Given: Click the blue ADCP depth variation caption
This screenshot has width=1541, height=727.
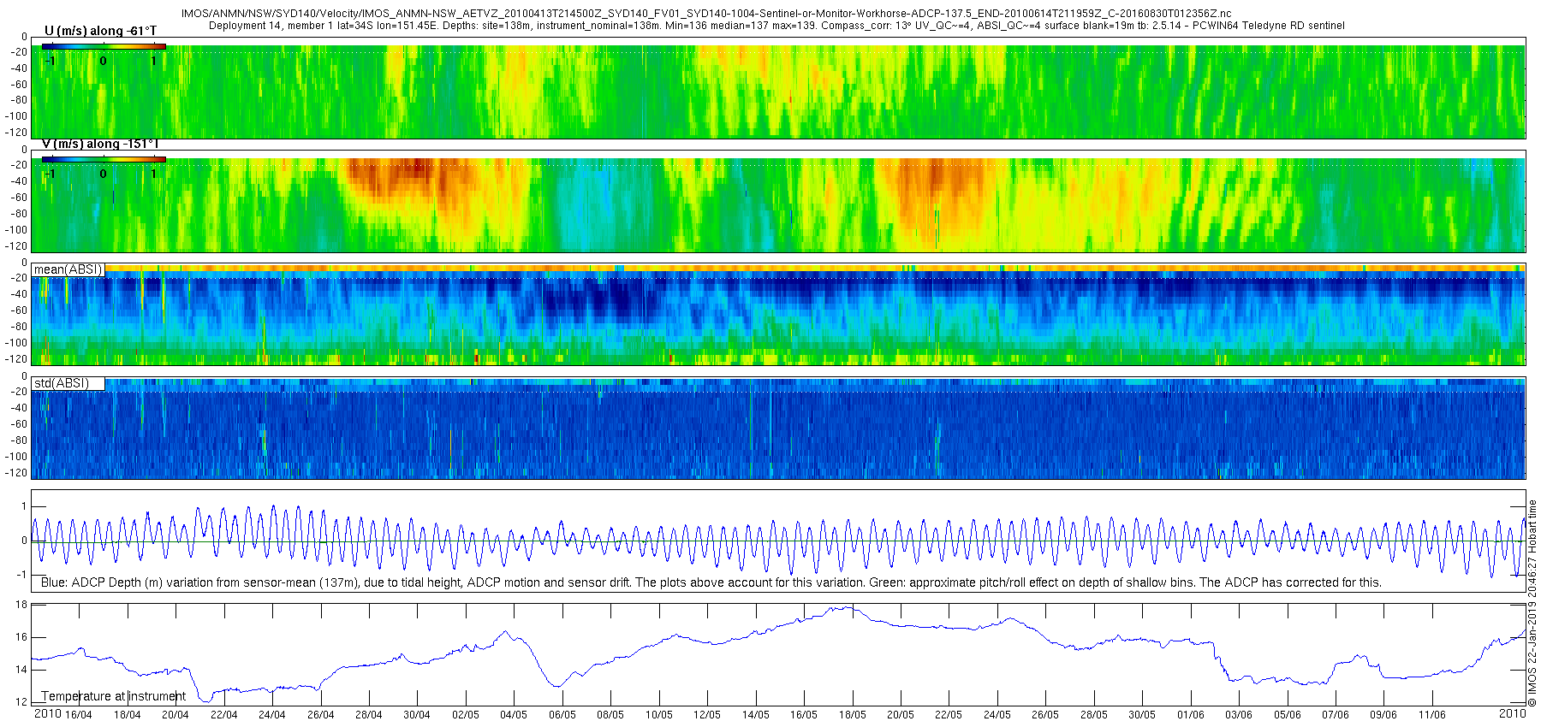Looking at the screenshot, I should (711, 582).
